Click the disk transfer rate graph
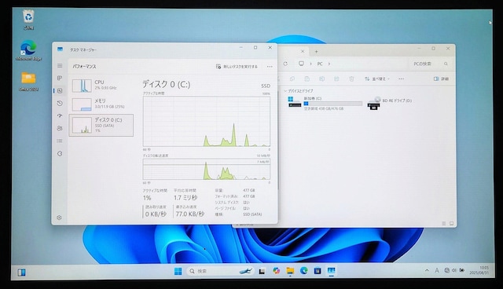The width and height of the screenshot is (503, 289). pyautogui.click(x=207, y=169)
